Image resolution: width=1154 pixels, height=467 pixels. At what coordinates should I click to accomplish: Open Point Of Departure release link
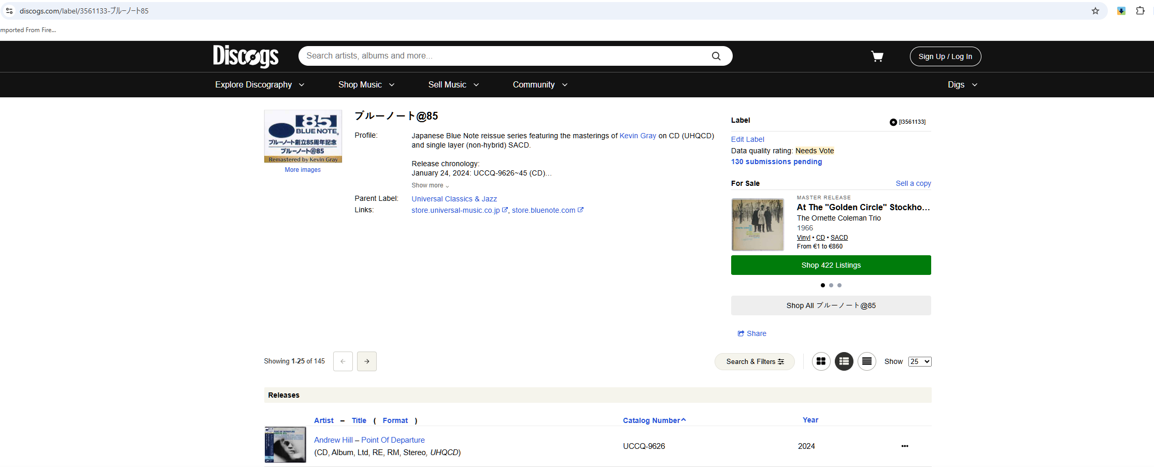(393, 440)
